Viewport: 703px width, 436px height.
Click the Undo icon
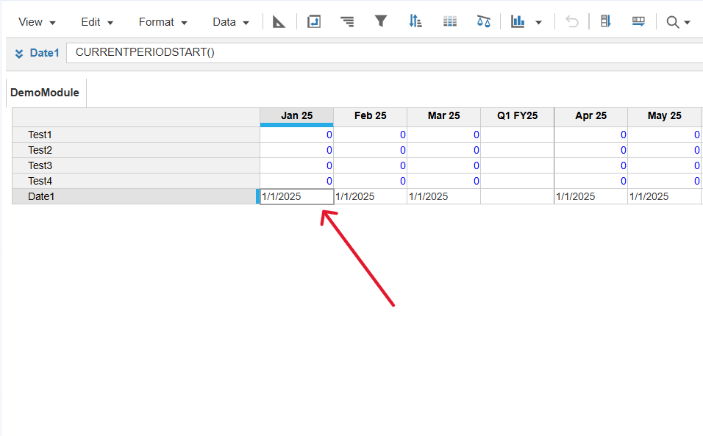click(571, 21)
